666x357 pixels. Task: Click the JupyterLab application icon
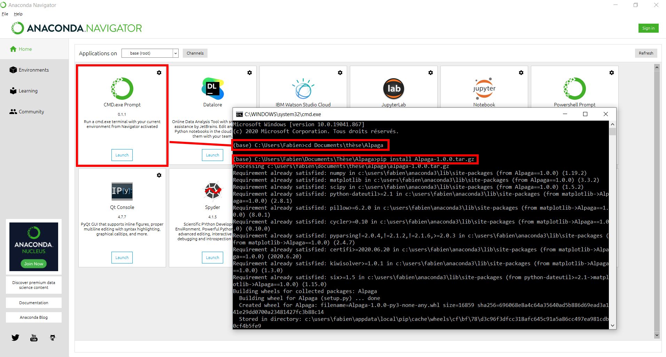click(394, 89)
